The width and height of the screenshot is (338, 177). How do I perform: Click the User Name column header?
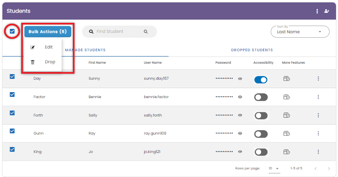pos(153,62)
